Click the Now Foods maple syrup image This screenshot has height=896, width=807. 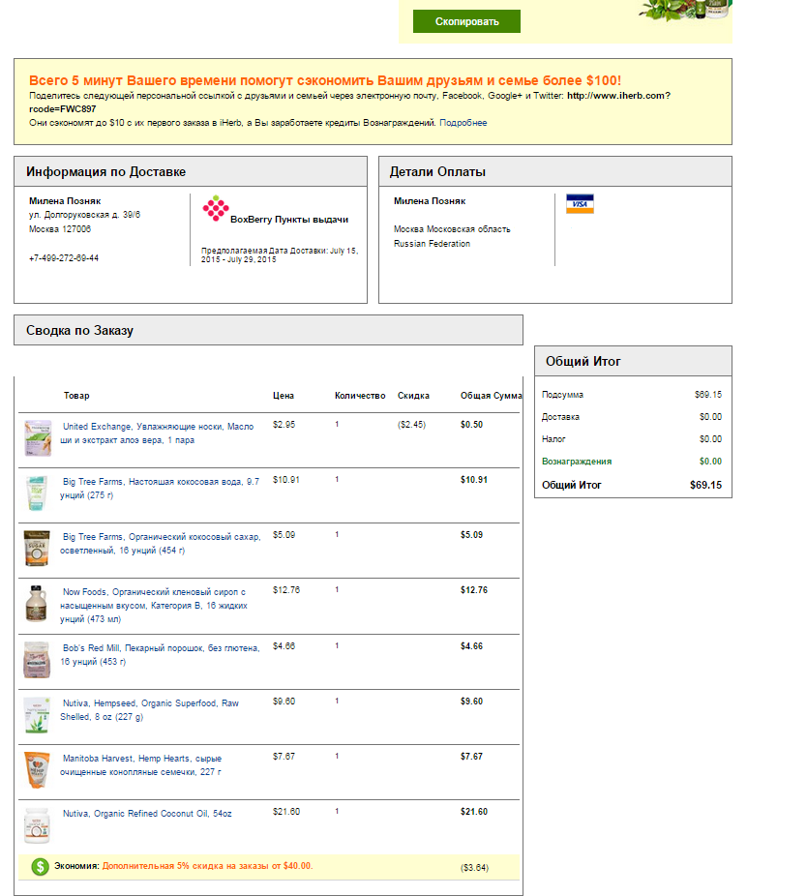click(x=37, y=604)
